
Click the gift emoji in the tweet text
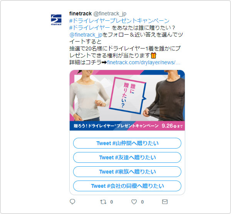pyautogui.click(x=154, y=55)
